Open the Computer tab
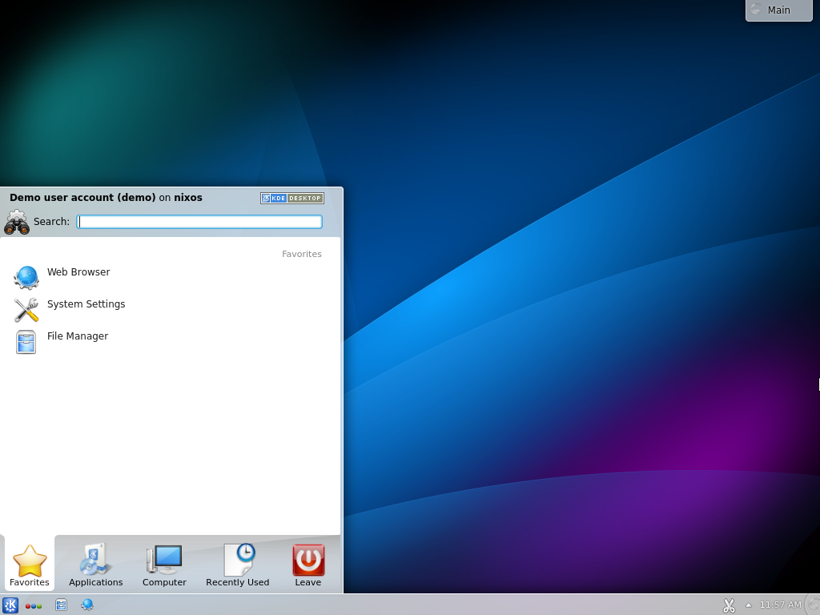The image size is (820, 615). coord(164,565)
